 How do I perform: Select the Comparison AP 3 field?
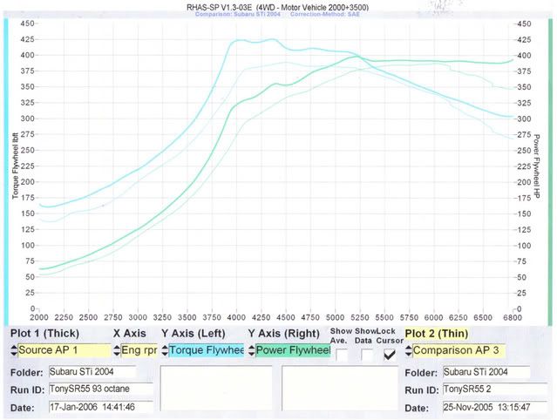459,350
